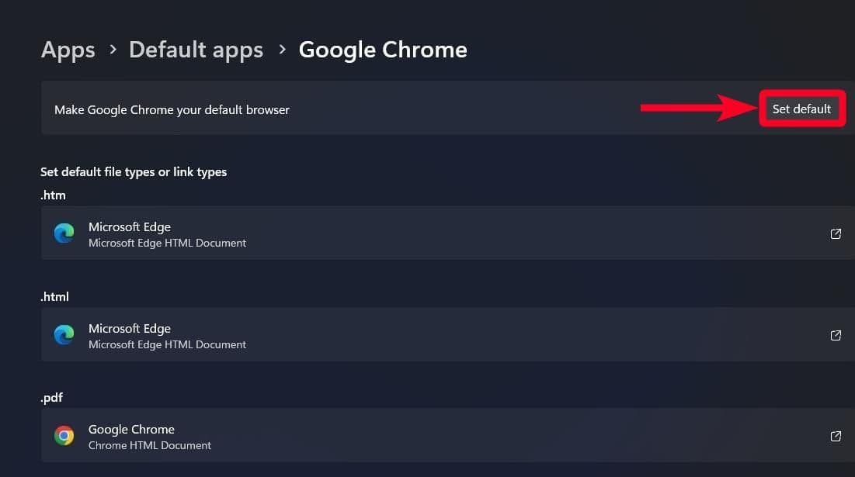
Task: Open Default apps breadcrumb link
Action: point(196,50)
